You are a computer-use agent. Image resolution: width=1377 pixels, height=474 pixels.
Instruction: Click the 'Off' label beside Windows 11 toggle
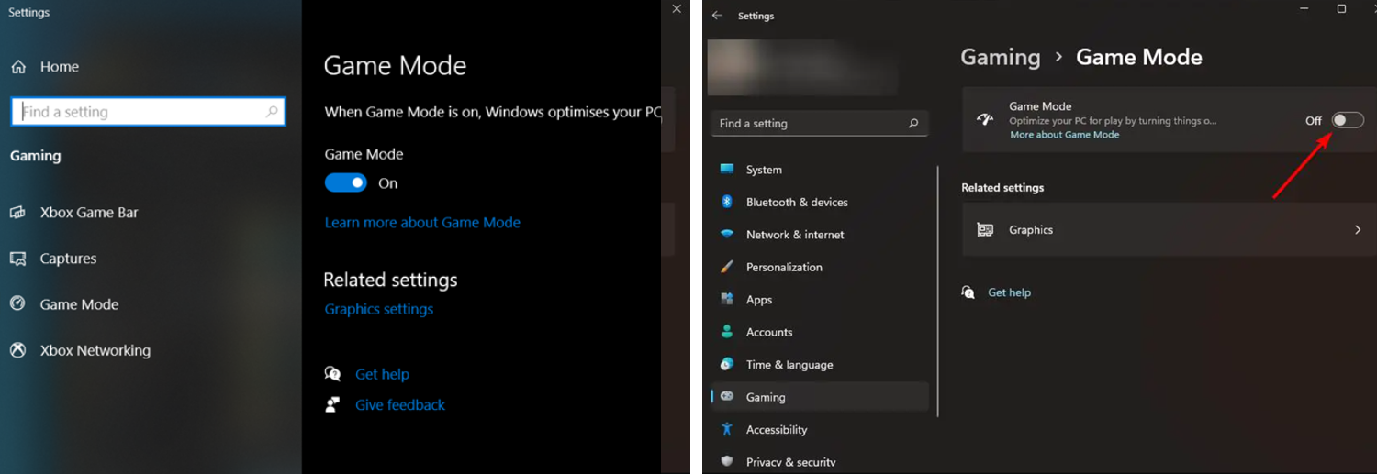click(x=1314, y=120)
